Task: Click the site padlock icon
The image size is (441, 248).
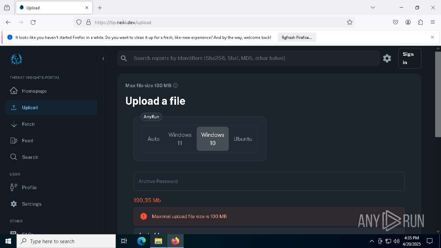Action: 89,22
